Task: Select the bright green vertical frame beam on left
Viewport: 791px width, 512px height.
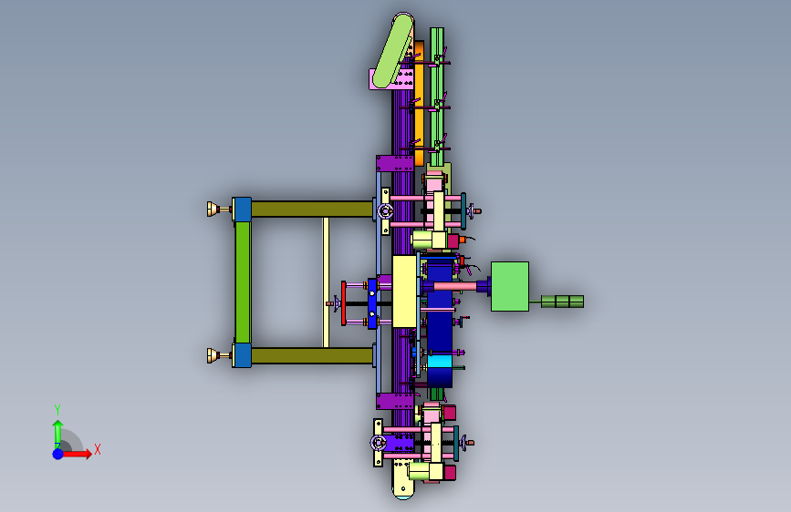Action: pyautogui.click(x=243, y=282)
